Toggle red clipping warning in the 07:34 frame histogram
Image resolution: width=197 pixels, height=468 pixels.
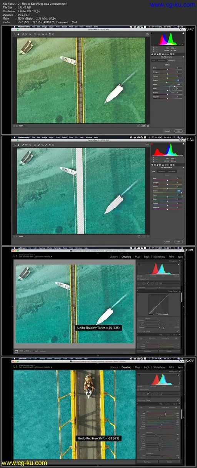point(152,144)
